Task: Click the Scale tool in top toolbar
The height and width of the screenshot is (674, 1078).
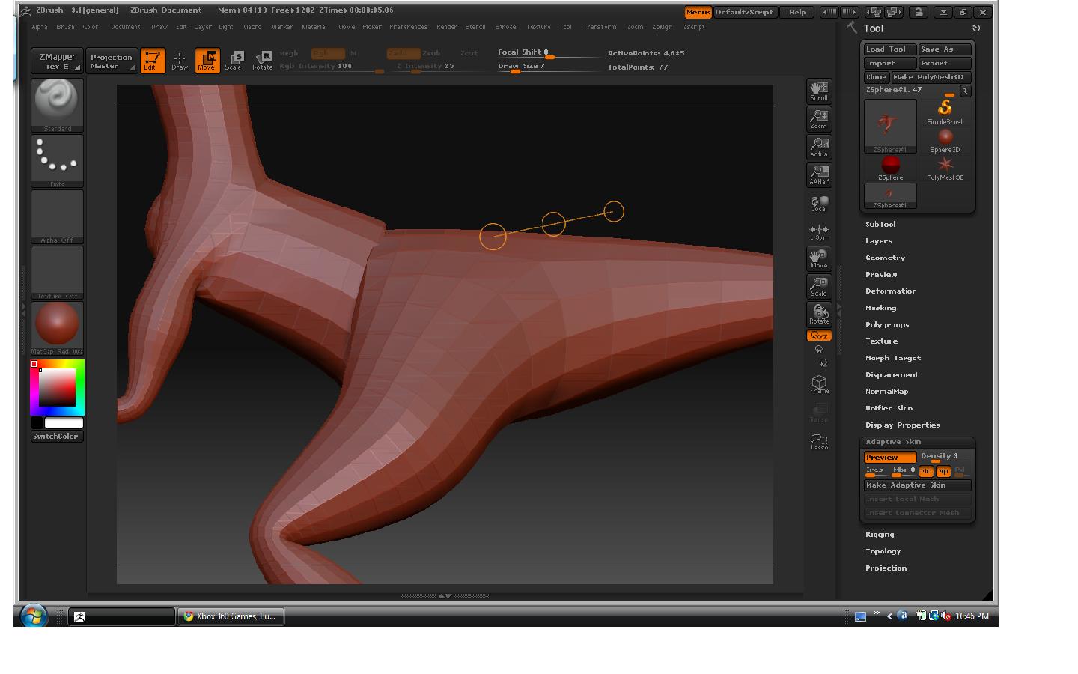Action: [x=234, y=60]
